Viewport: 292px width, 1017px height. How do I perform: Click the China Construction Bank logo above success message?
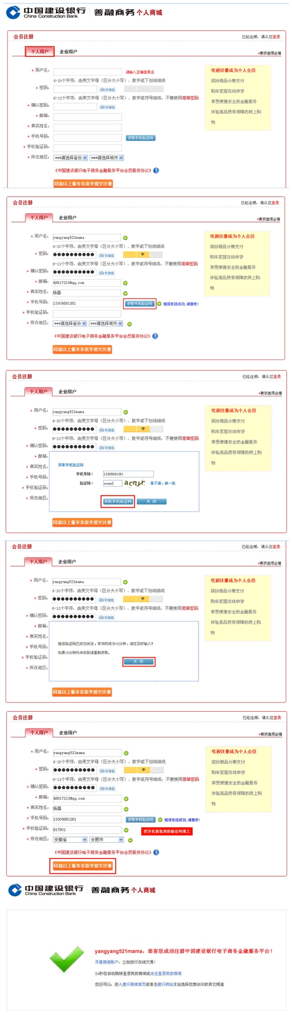point(46,890)
